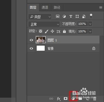Filter for smart object layers icon
The image size is (104, 102).
[84, 16]
